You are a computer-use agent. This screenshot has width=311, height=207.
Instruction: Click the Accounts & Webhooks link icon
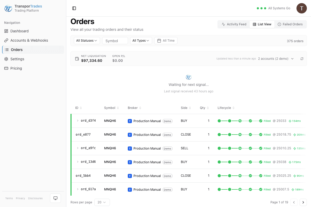click(6, 40)
